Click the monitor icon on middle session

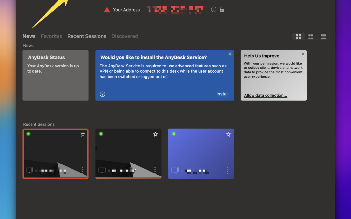[102, 171]
